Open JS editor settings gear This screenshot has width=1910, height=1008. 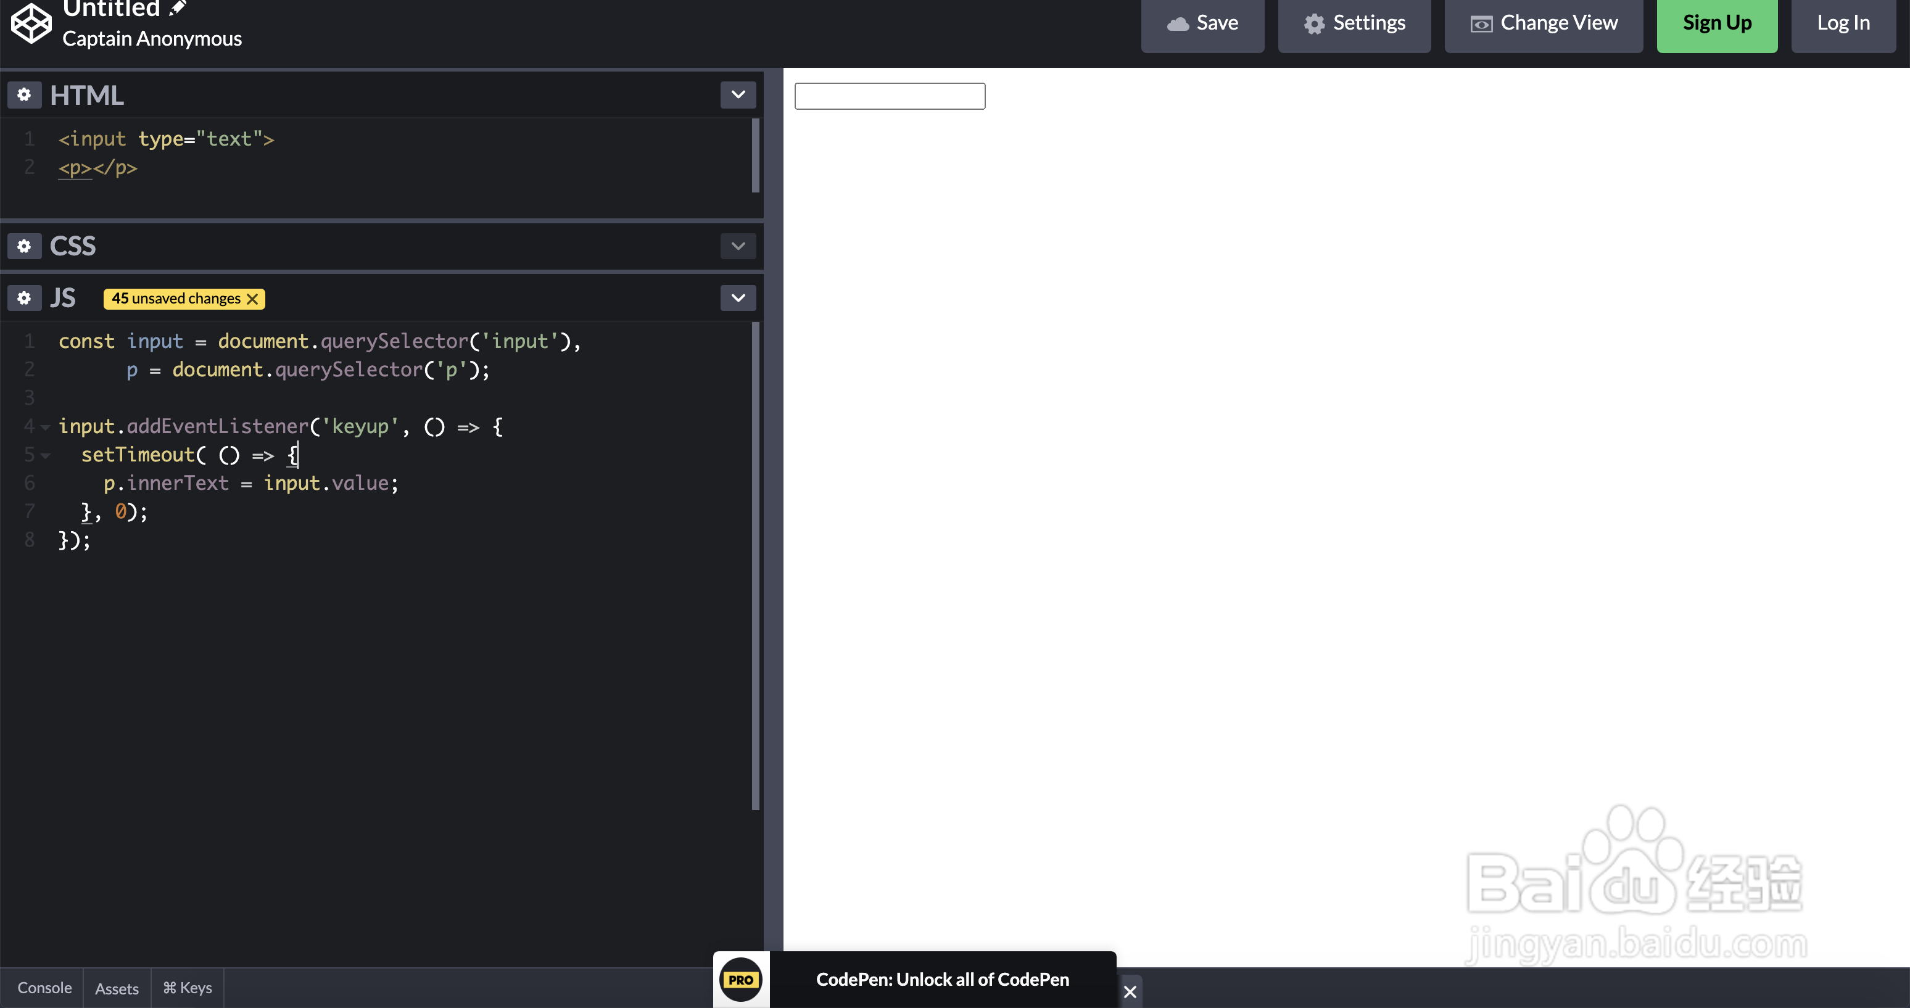click(x=25, y=298)
